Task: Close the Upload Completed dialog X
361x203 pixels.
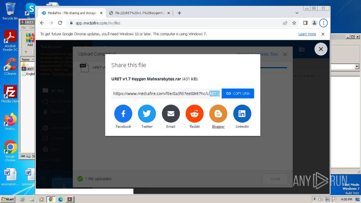Action: click(x=285, y=54)
